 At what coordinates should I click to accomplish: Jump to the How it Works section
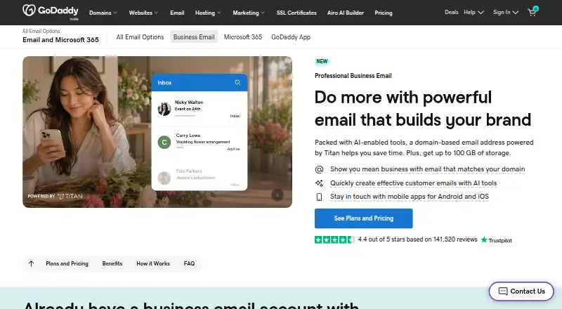click(153, 263)
